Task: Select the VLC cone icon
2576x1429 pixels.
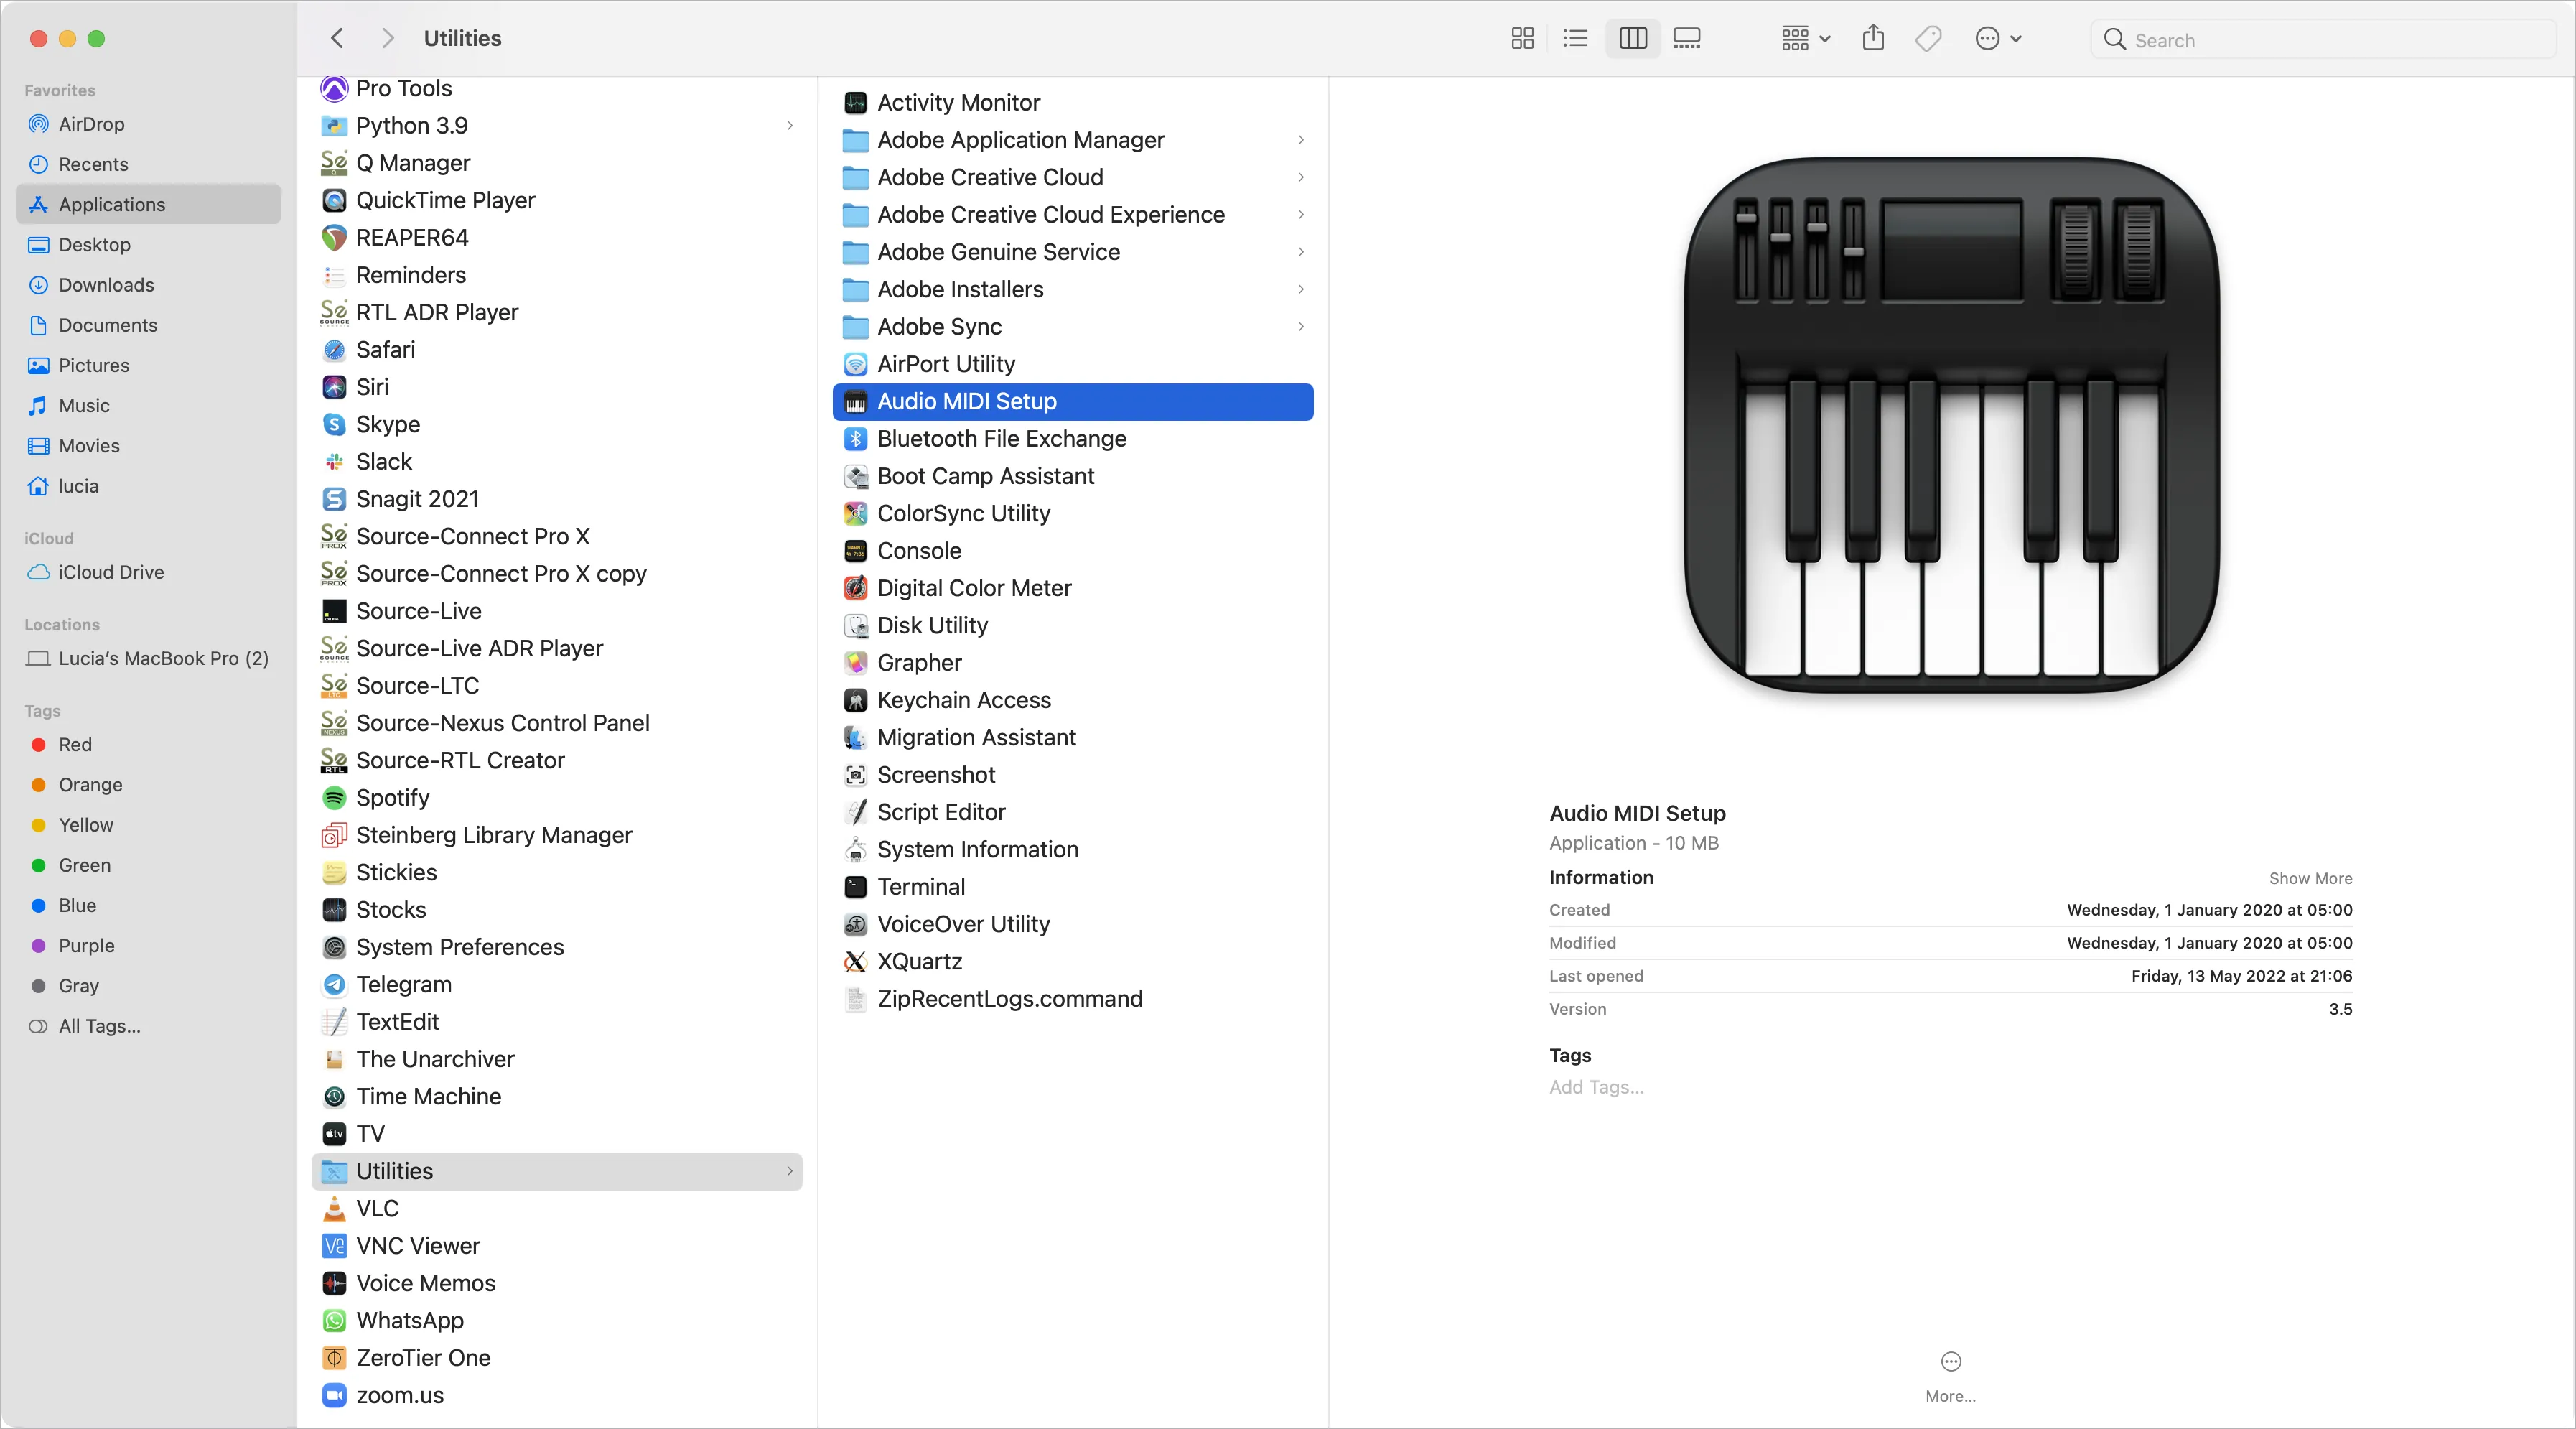Action: point(334,1208)
